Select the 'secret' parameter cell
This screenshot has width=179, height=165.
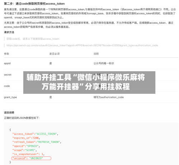click(8, 75)
